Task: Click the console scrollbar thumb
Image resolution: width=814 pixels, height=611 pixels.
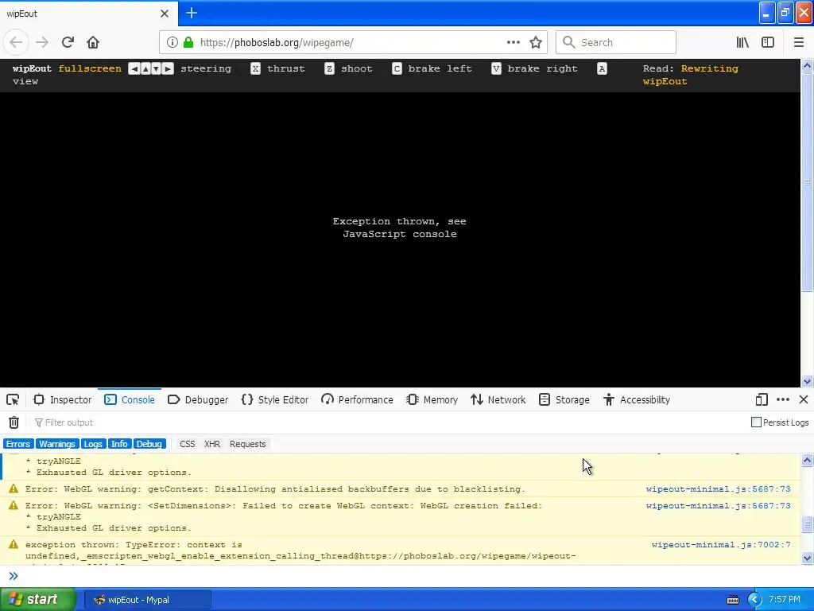Action: tap(808, 524)
